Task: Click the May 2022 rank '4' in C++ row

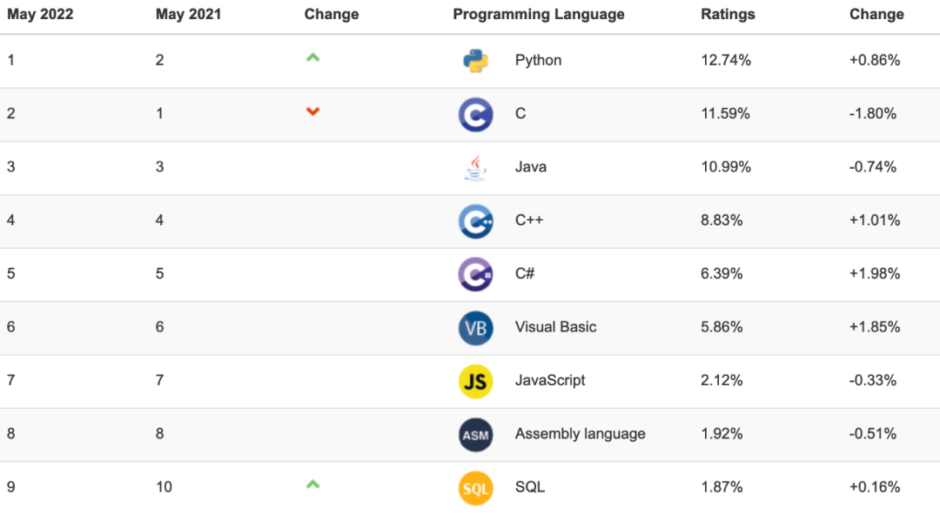Action: click(x=10, y=220)
